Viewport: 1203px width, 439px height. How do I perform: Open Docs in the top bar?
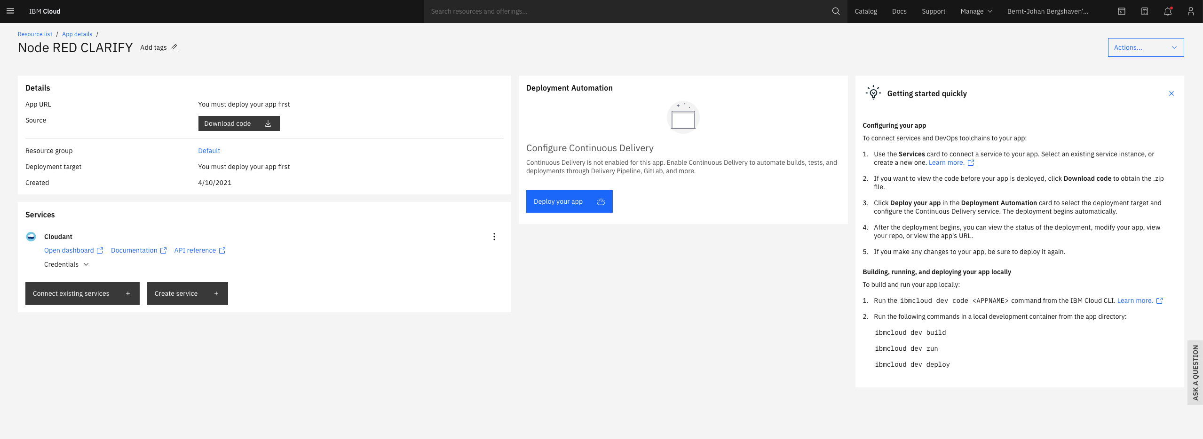[899, 11]
